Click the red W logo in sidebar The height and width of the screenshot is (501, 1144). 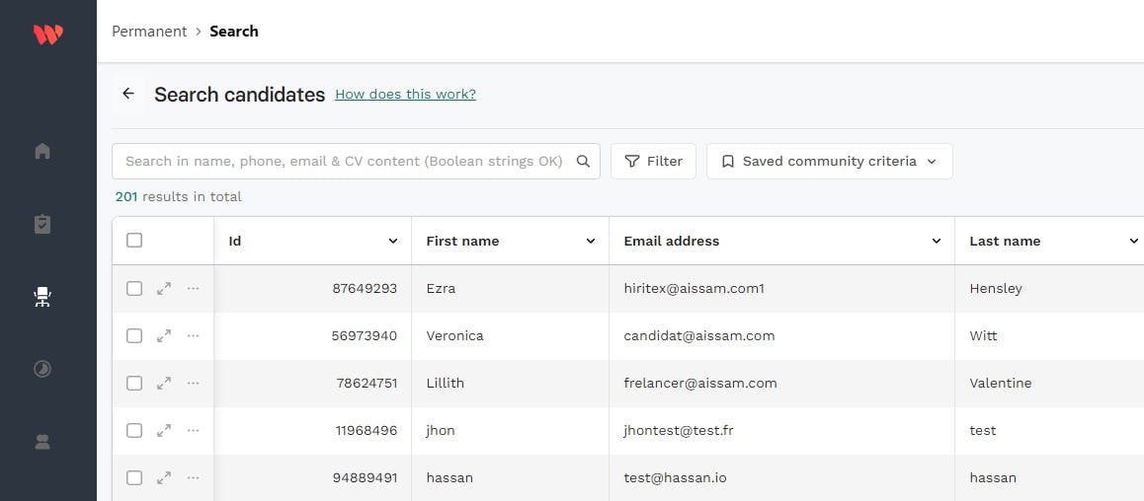pyautogui.click(x=47, y=35)
